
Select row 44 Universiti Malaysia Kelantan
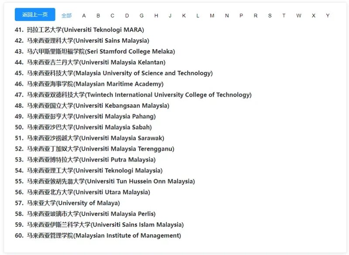pos(90,62)
